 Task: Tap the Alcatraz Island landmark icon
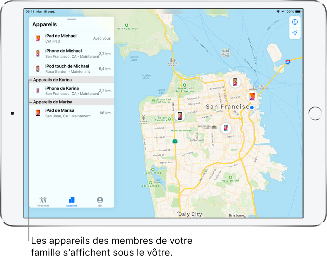click(x=225, y=50)
